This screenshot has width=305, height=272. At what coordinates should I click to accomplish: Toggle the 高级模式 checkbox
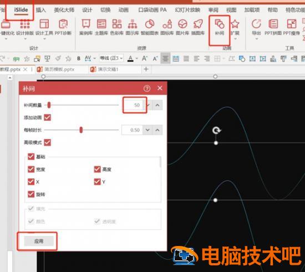tap(47, 142)
